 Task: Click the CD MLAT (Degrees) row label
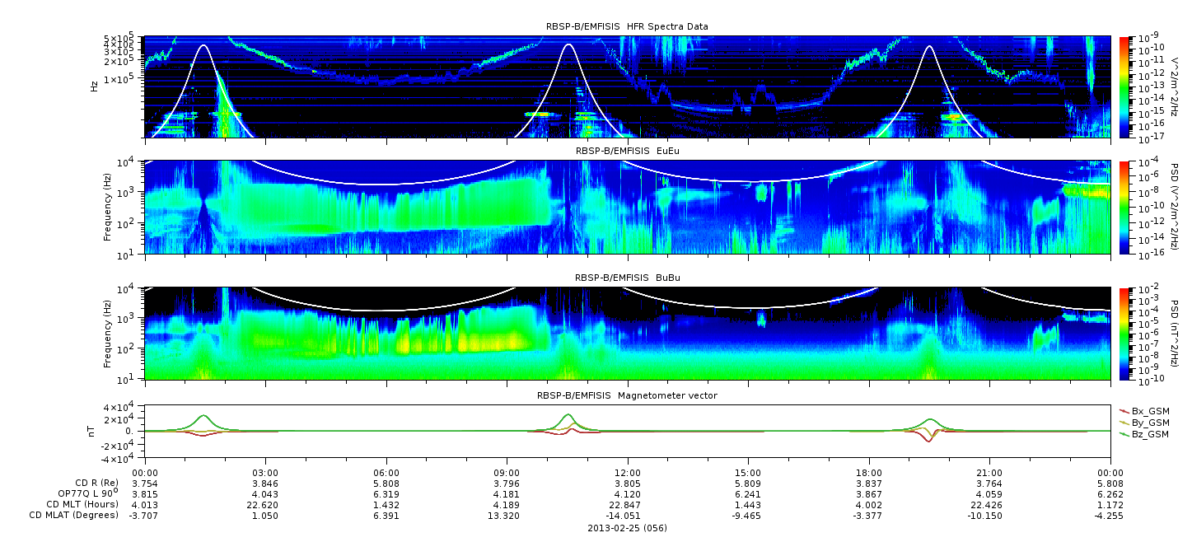[x=73, y=516]
